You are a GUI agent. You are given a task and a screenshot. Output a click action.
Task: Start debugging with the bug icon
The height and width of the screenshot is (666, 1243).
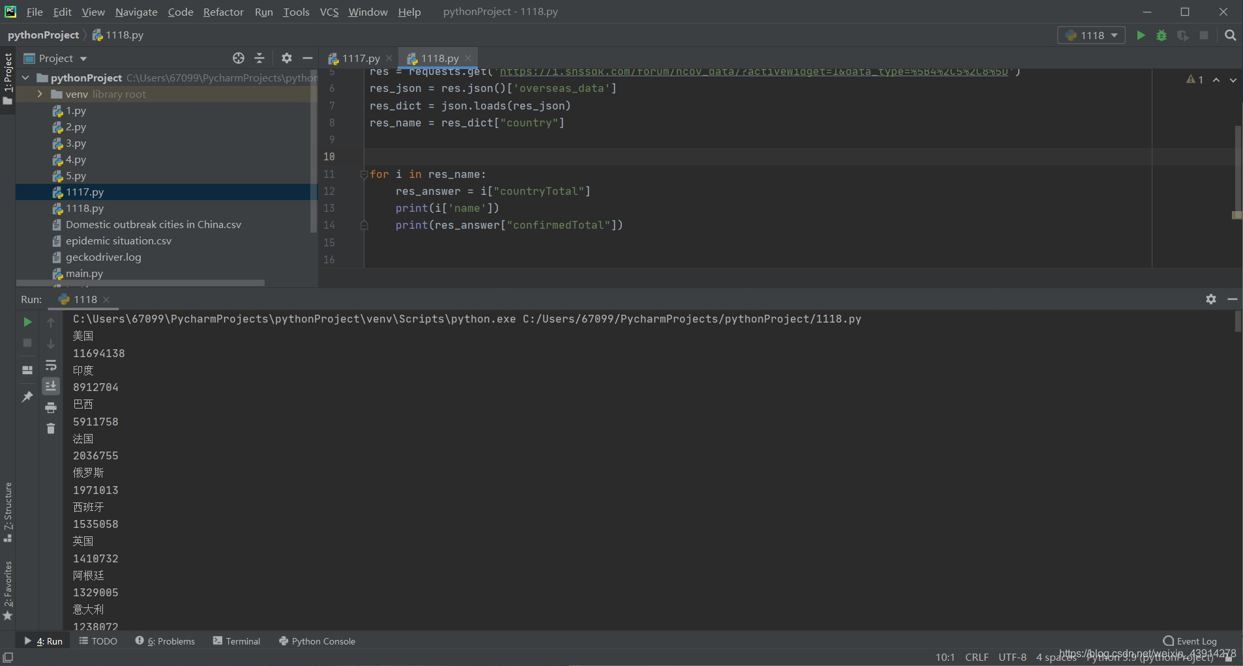click(x=1162, y=35)
